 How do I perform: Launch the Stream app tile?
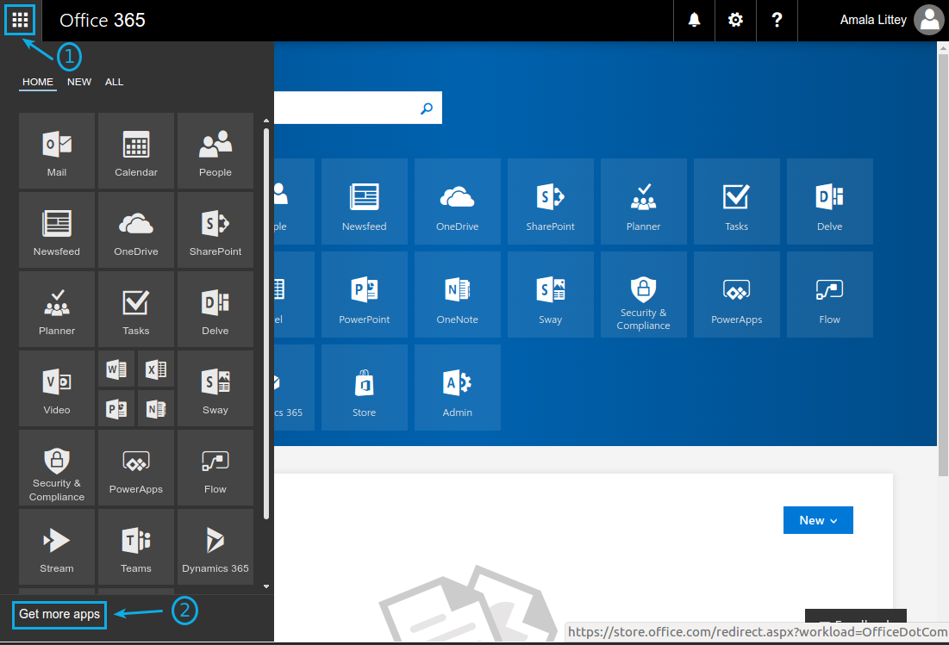click(x=57, y=547)
